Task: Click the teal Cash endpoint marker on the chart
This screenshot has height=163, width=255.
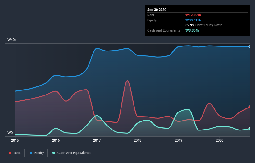Action: (x=250, y=129)
